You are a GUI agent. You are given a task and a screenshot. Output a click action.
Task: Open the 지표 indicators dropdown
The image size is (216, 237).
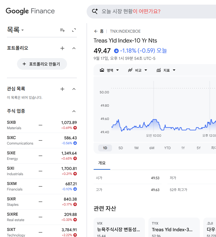(166, 70)
